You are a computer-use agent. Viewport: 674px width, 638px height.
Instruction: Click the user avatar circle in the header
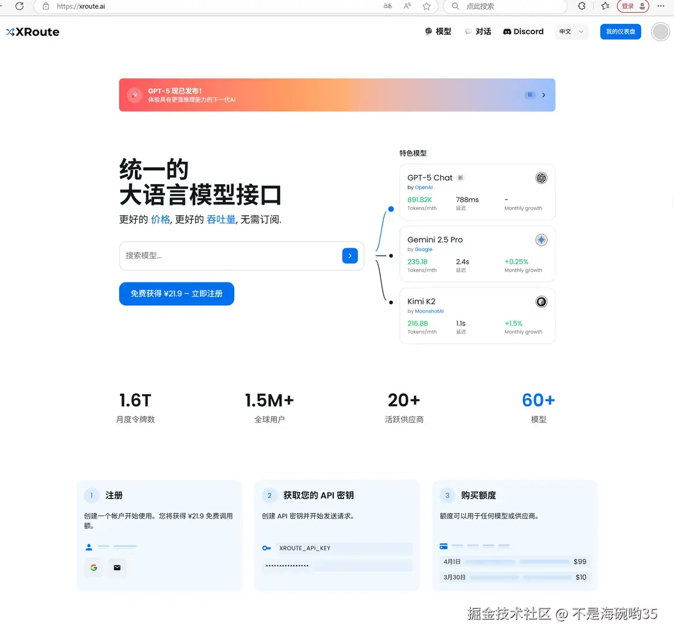[x=661, y=31]
